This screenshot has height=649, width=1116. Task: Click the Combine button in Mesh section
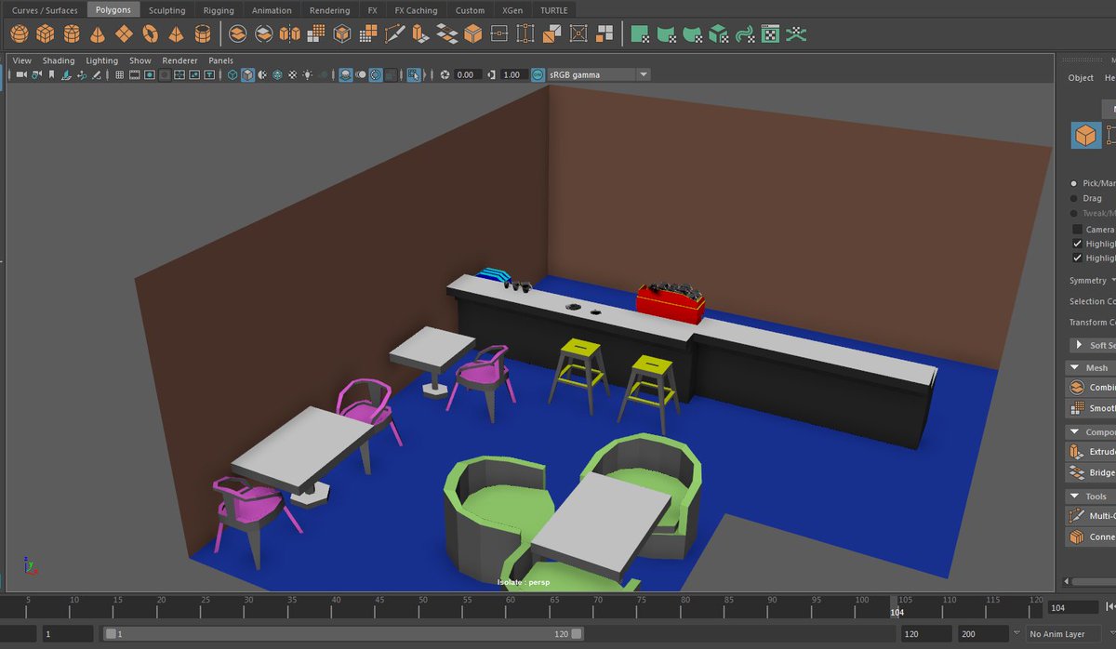(x=1091, y=387)
